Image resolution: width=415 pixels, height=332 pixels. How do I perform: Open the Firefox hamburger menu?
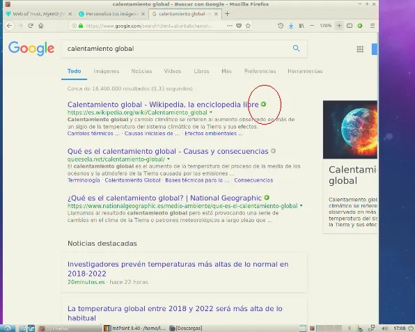(373, 26)
